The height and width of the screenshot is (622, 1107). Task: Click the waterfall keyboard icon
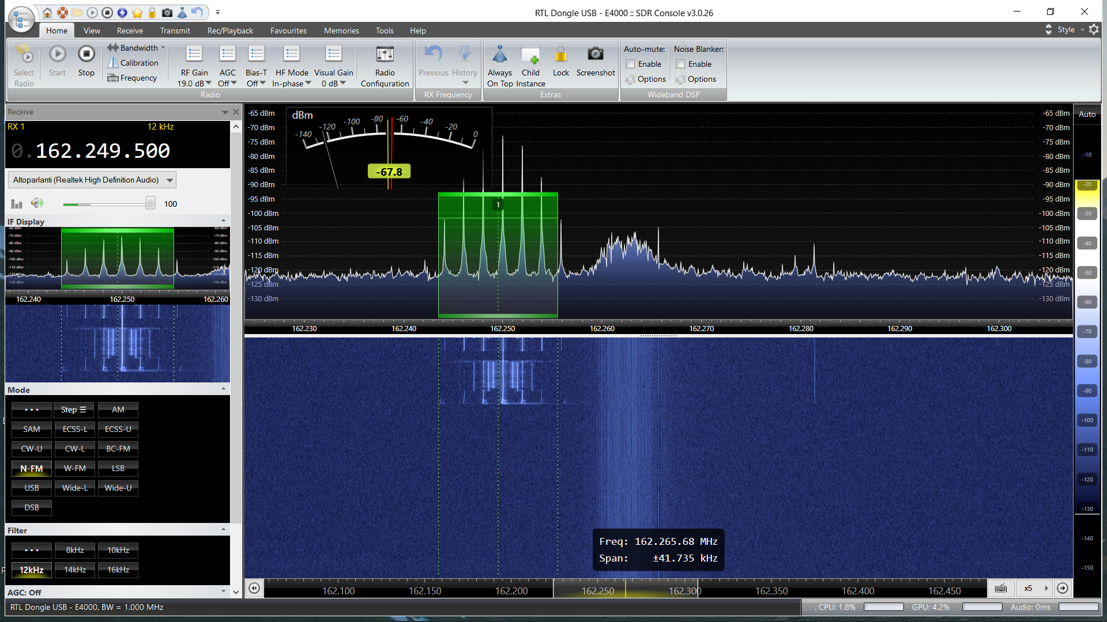pos(1001,588)
